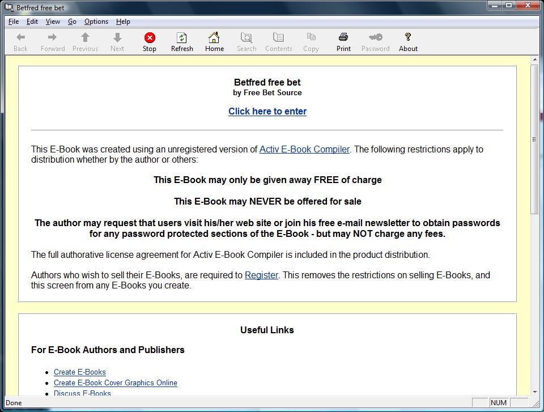
Task: Open the Create E-Books link
Action: tap(79, 372)
